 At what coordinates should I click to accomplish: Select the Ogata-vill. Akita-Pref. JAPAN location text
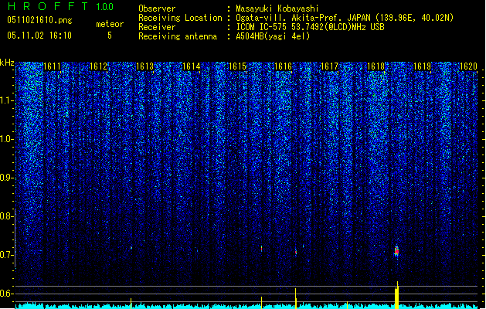(345, 18)
